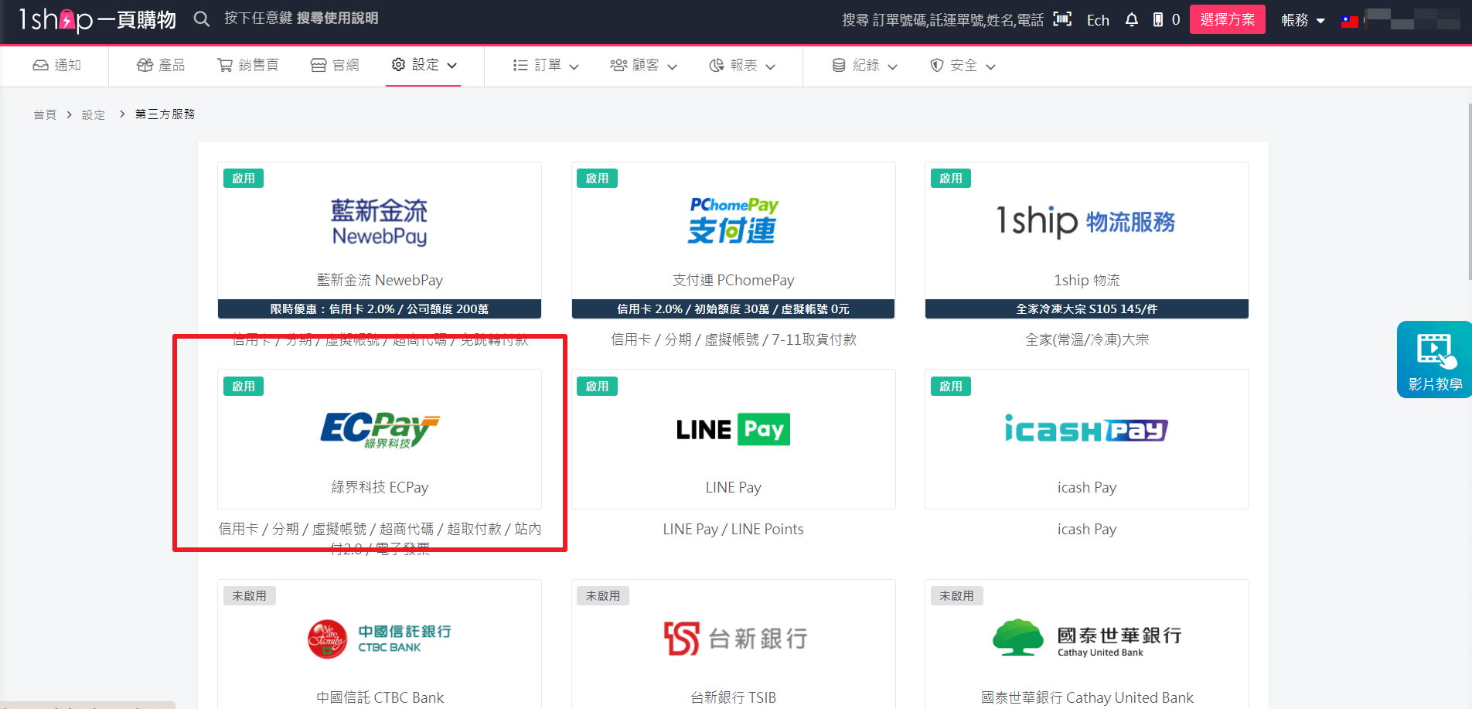Viewport: 1472px width, 709px height.
Task: Click the Ech account name
Action: [1098, 20]
